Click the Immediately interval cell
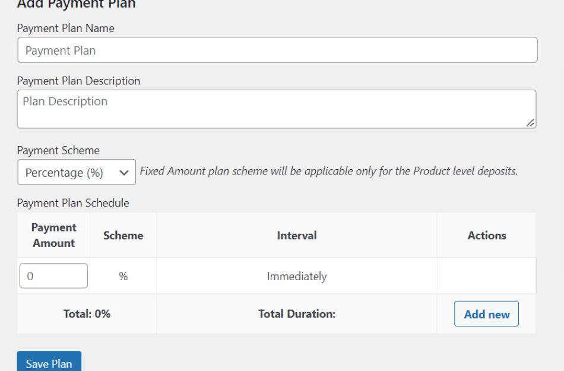Image resolution: width=564 pixels, height=371 pixels. point(297,275)
